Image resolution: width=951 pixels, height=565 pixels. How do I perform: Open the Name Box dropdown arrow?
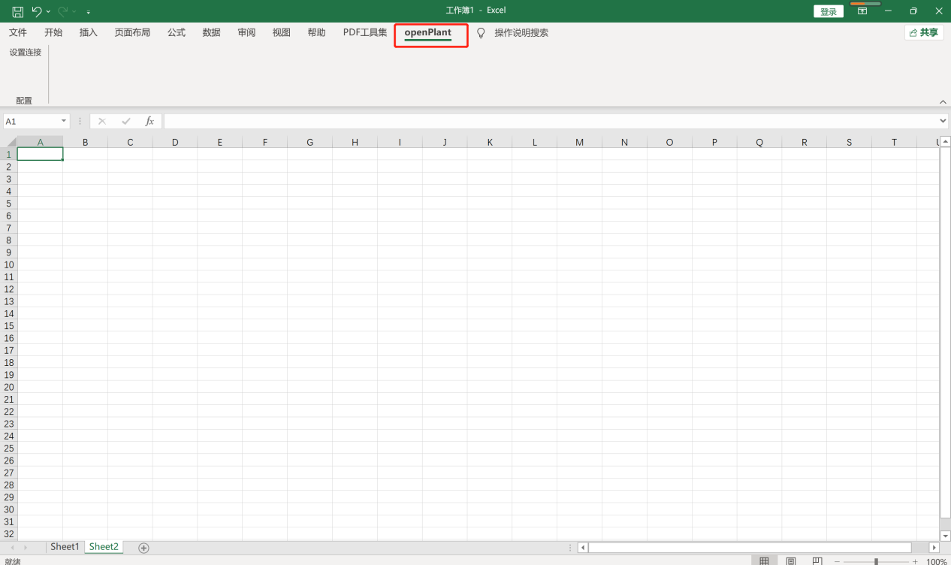[63, 121]
